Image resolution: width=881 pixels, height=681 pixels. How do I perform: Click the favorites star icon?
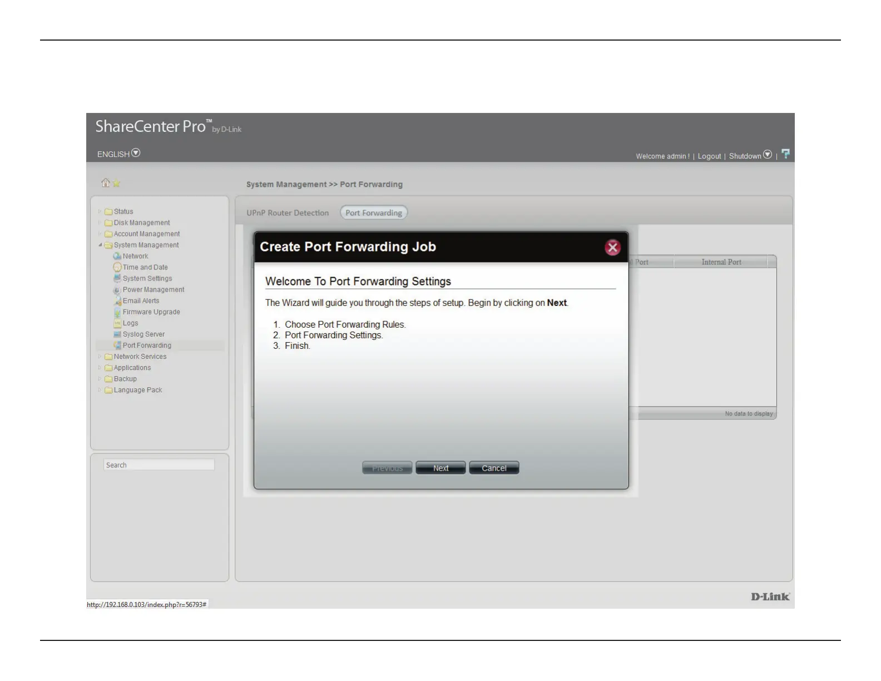click(116, 183)
